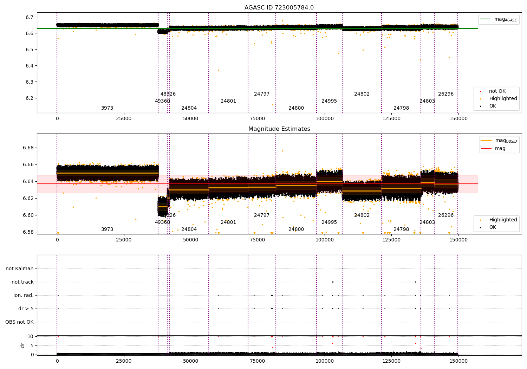Click the 'dr > 5' axis label
527x369 pixels.
[26, 309]
